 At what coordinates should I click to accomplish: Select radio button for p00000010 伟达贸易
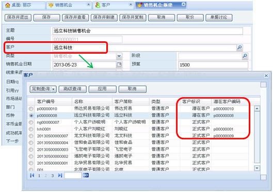[31, 109]
